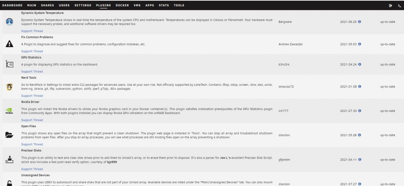
Task: Open the info icon next to 2021.07.27
Action: [360, 184]
